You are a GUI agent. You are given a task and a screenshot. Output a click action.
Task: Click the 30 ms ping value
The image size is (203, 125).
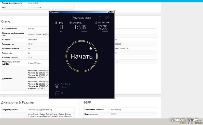click(x=61, y=27)
